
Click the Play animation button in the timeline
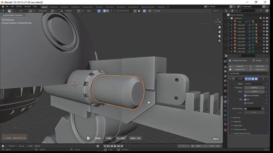115,146
